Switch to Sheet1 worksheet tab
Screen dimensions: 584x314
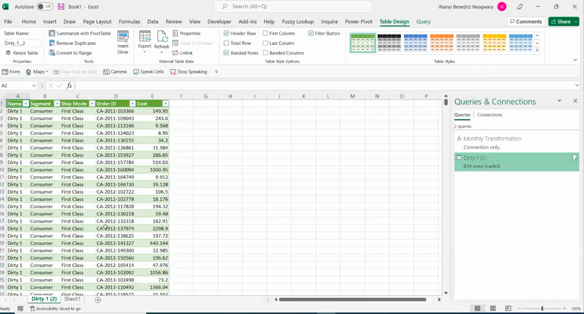click(x=72, y=299)
